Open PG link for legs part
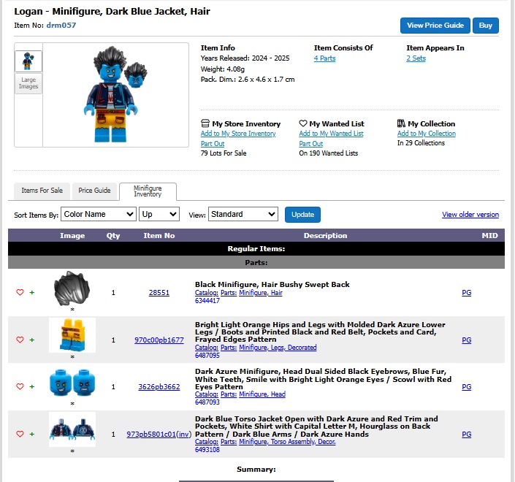This screenshot has width=515, height=482. click(x=466, y=340)
